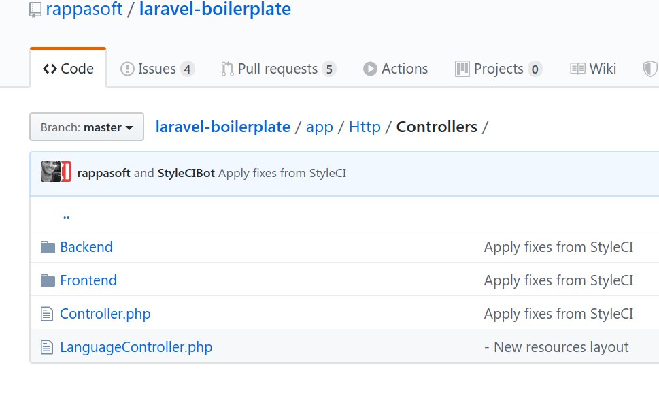Go to the Actions tab
659x403 pixels.
[x=396, y=69]
